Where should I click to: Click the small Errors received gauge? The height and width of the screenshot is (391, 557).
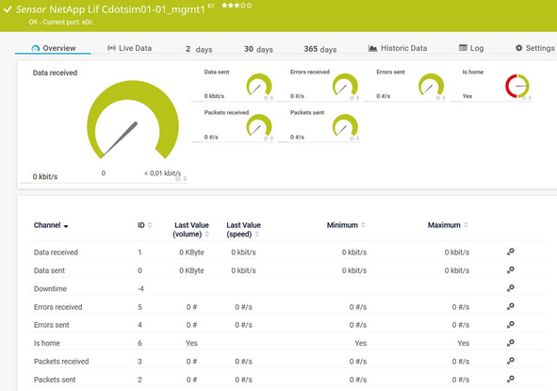click(x=345, y=85)
